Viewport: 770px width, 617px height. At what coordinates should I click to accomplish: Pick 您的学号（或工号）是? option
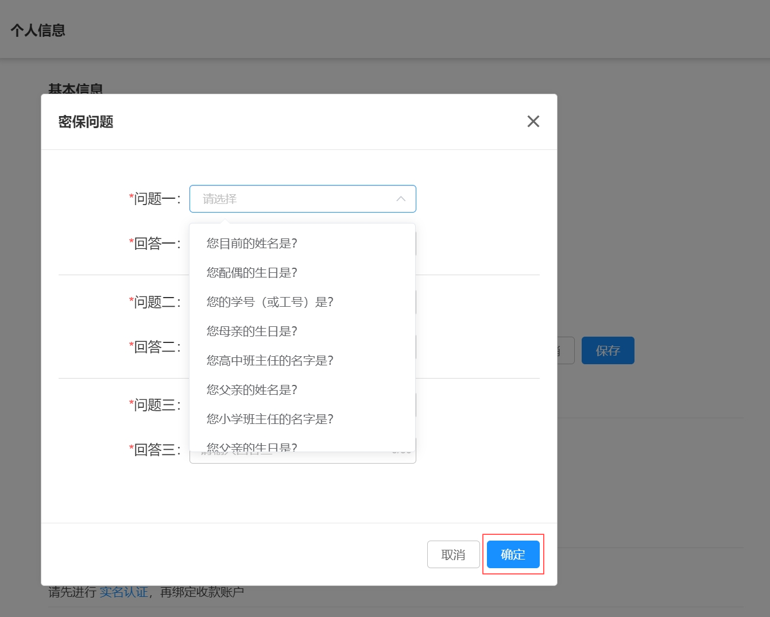(269, 302)
